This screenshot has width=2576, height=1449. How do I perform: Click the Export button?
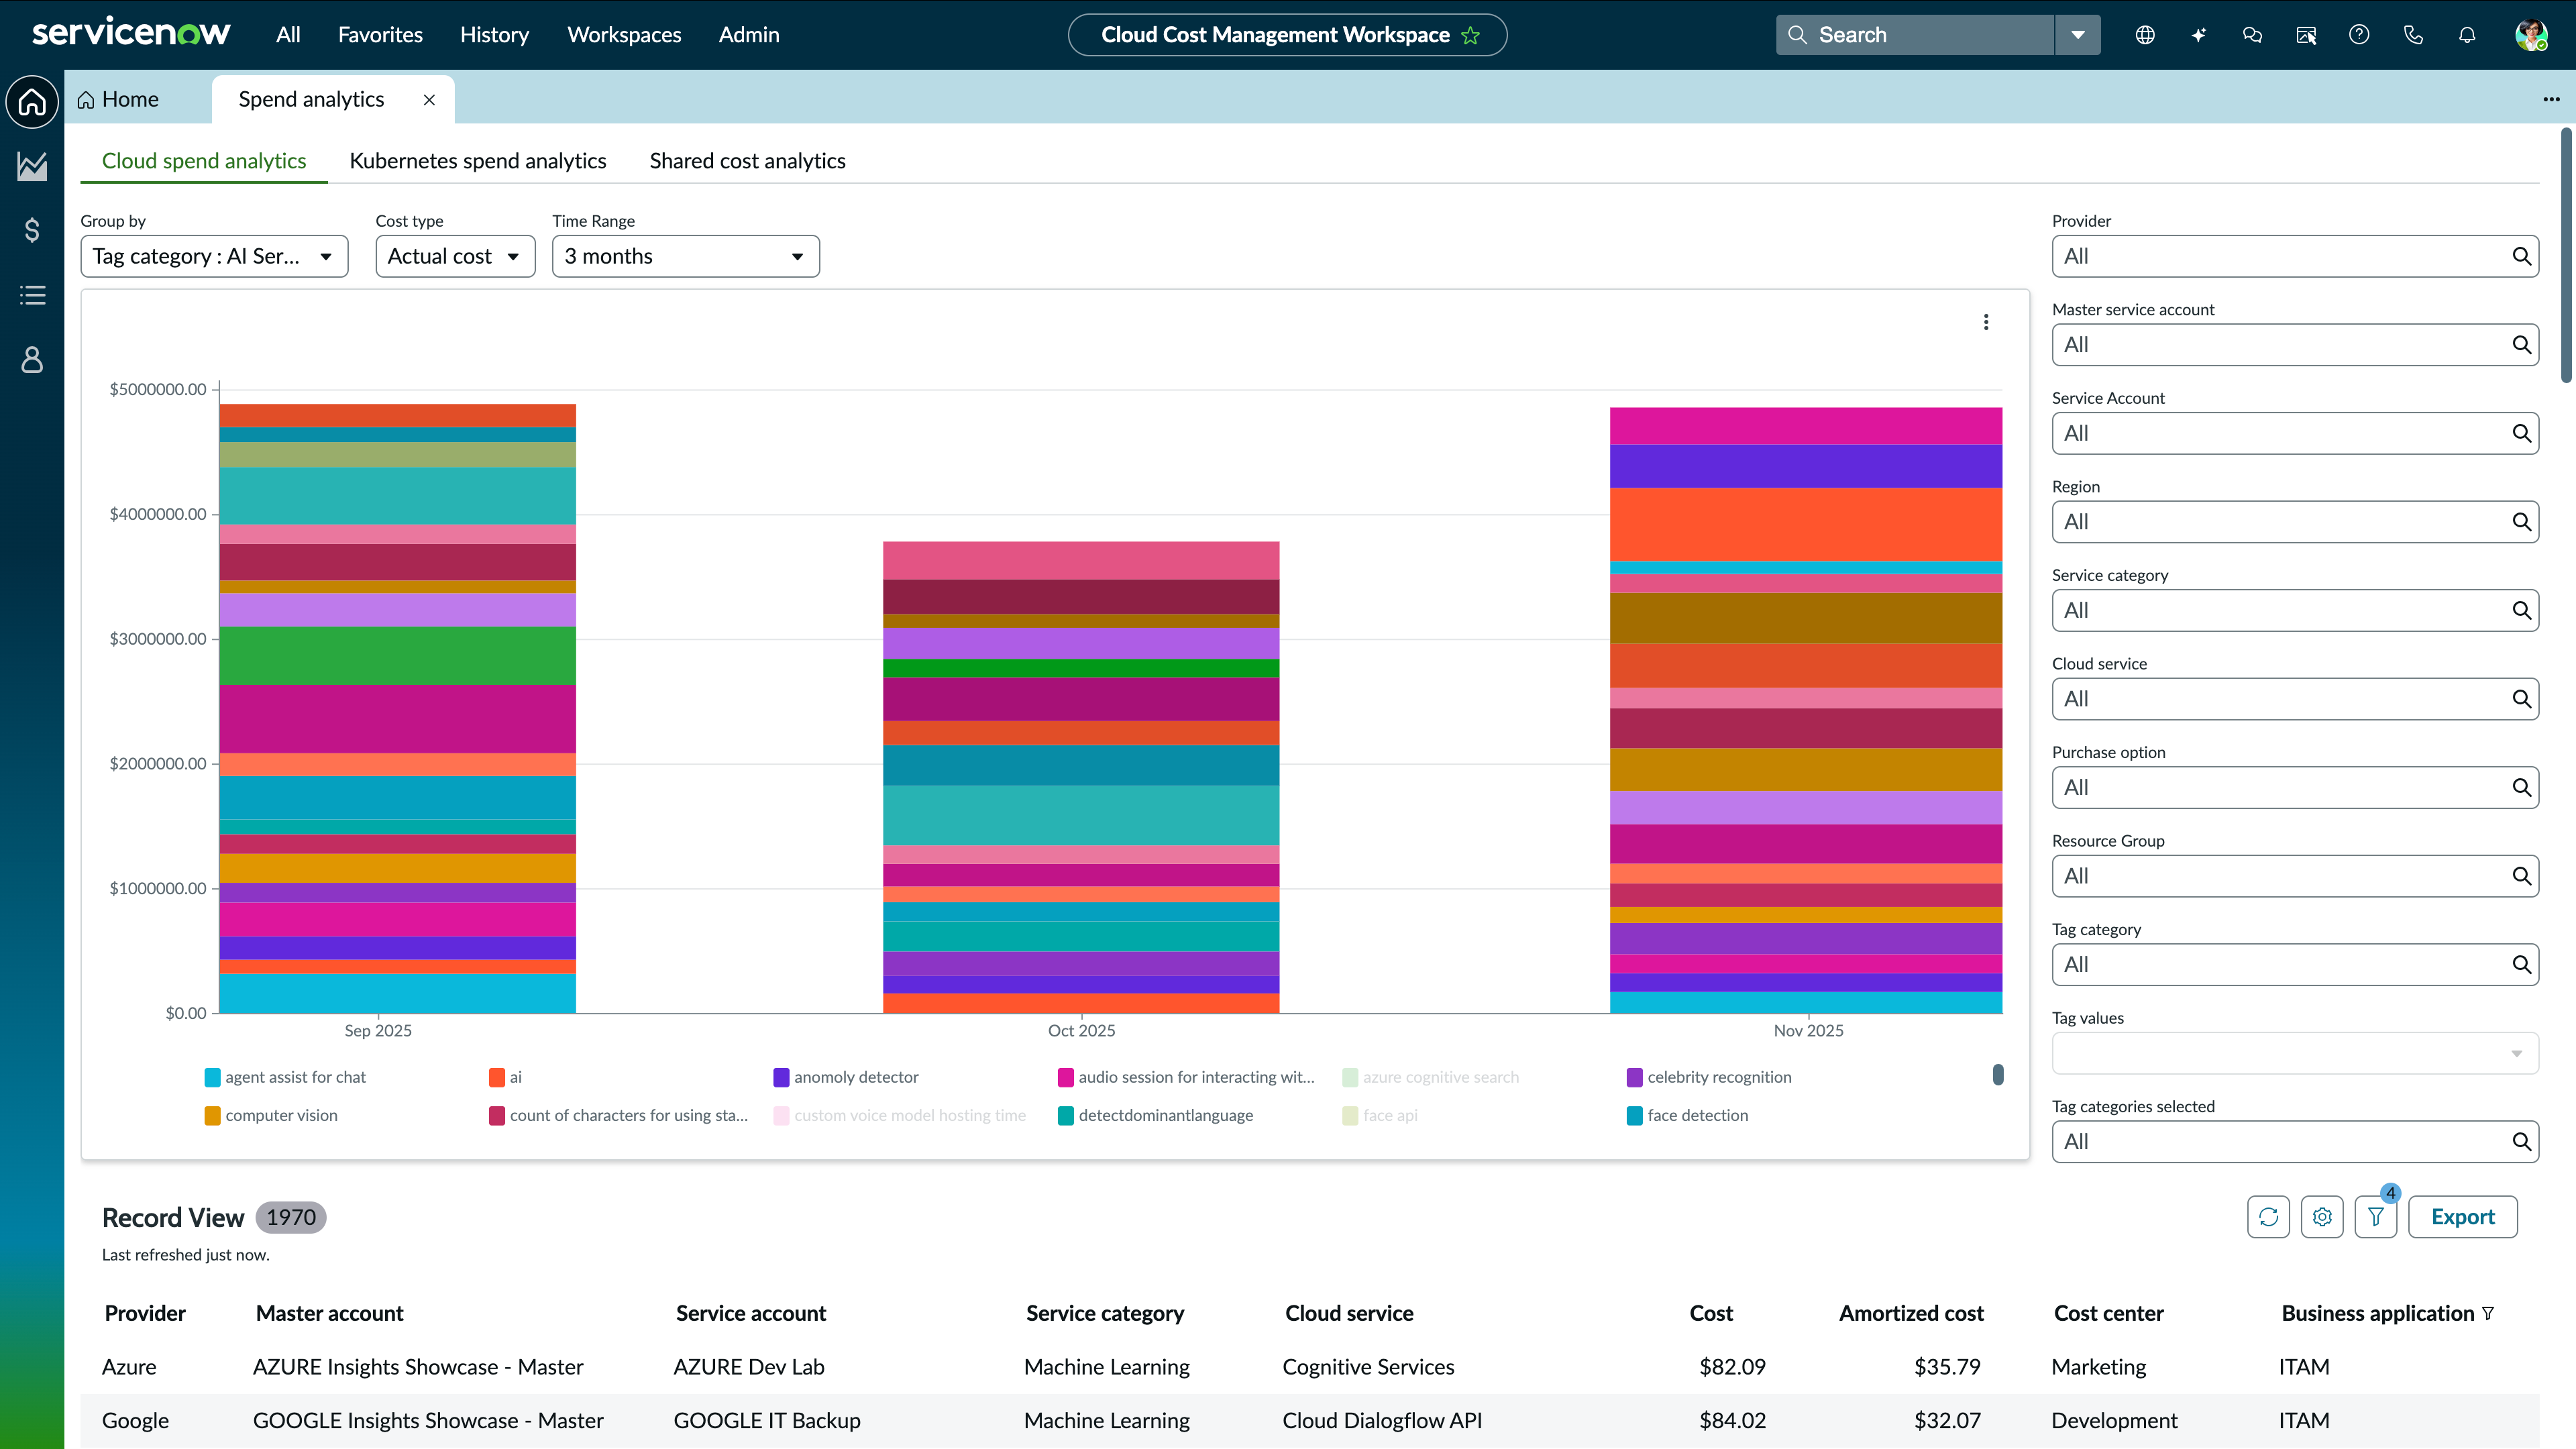click(2462, 1217)
